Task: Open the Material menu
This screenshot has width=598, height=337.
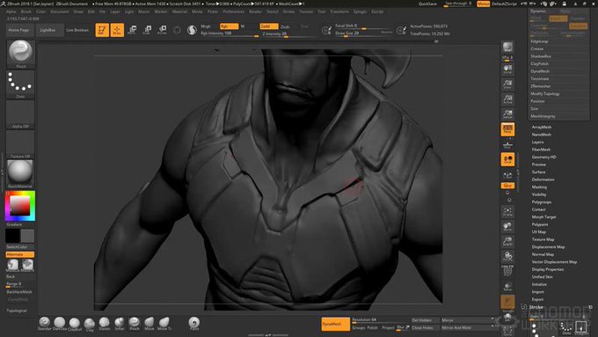Action: point(179,11)
